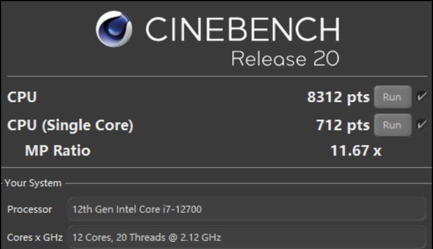Select the Processor row label
The image size is (433, 249).
coord(29,209)
